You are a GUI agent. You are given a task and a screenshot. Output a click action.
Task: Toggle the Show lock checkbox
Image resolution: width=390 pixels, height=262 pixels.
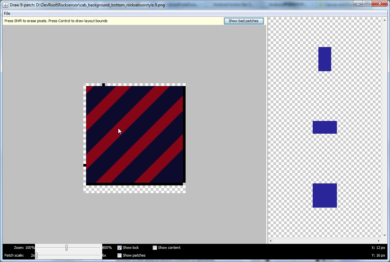pyautogui.click(x=119, y=248)
